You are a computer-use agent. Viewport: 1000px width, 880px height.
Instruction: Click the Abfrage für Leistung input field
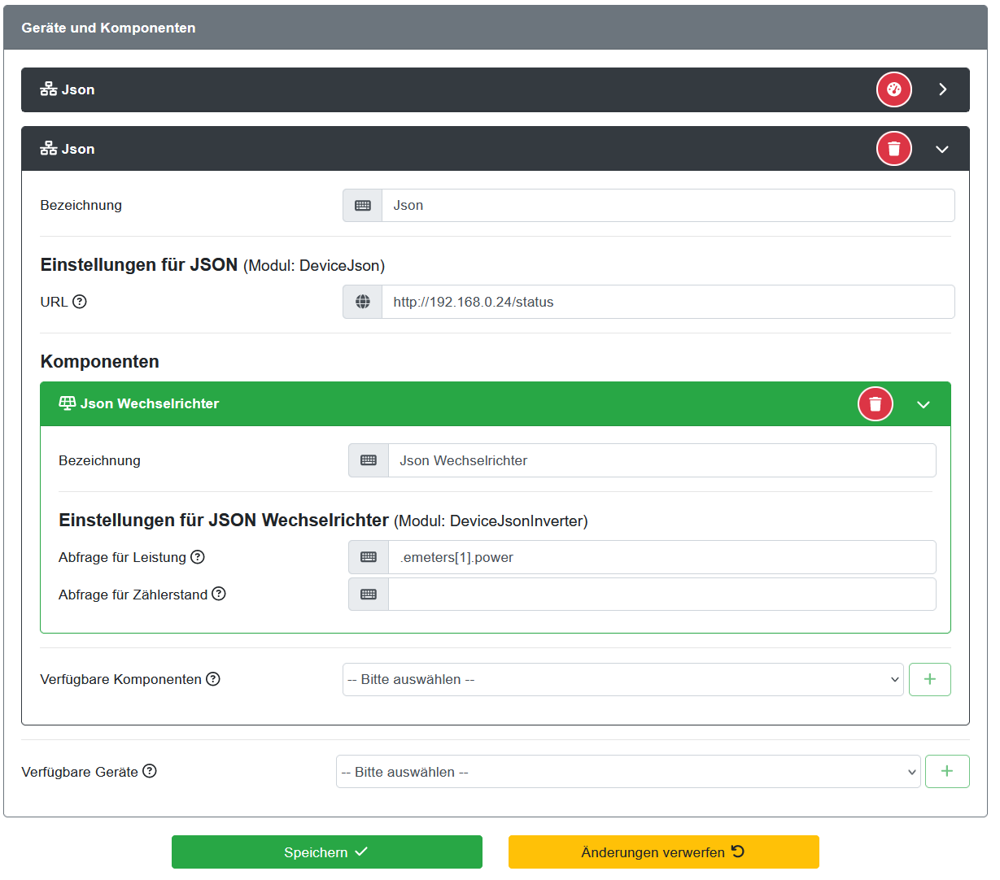[662, 557]
